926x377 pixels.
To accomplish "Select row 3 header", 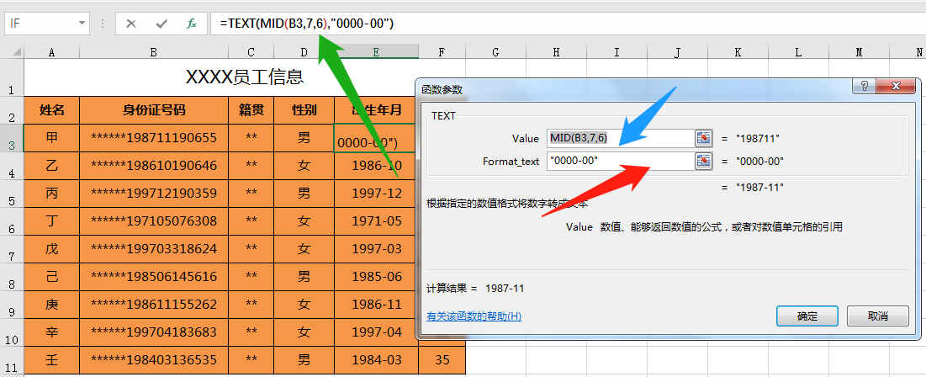I will (x=12, y=138).
